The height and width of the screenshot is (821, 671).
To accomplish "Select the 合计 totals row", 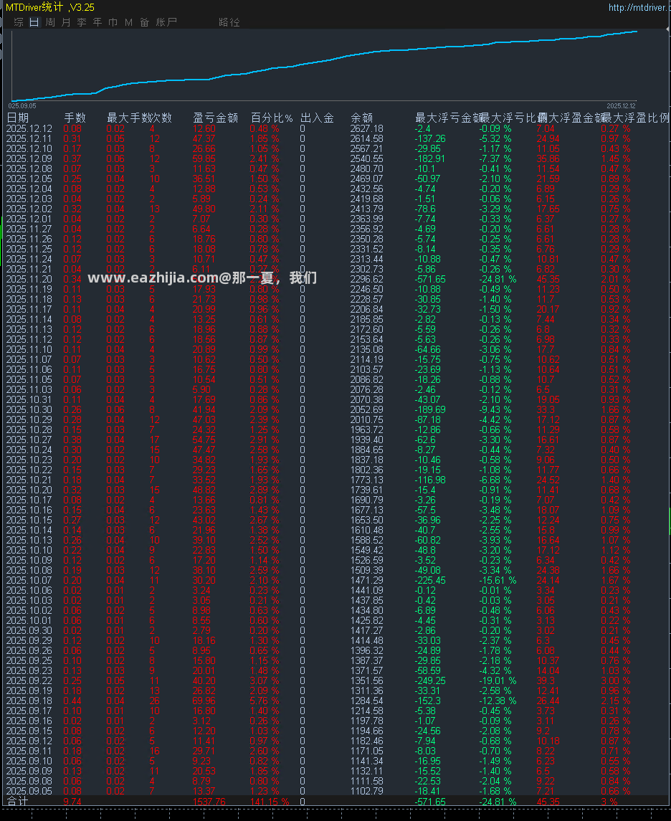I will [335, 801].
